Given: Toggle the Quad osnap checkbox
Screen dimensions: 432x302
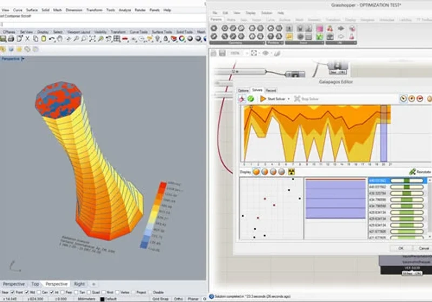Looking at the screenshot, I should pos(89,292).
